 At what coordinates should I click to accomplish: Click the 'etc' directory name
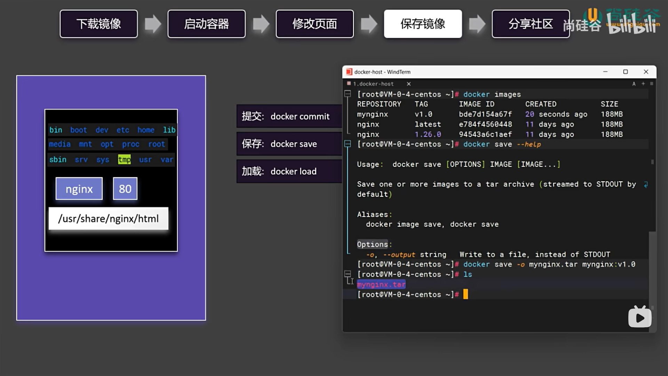click(123, 130)
